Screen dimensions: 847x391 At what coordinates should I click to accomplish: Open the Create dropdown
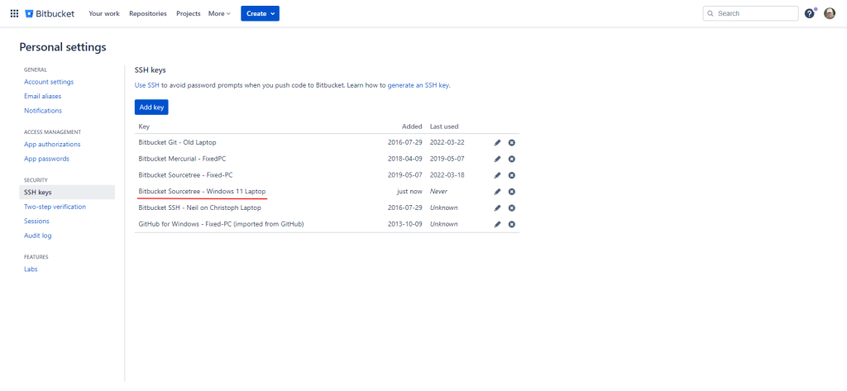pos(260,13)
